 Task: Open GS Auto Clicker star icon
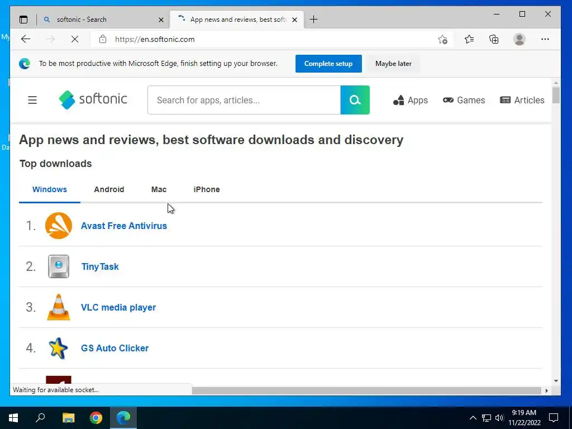[58, 348]
